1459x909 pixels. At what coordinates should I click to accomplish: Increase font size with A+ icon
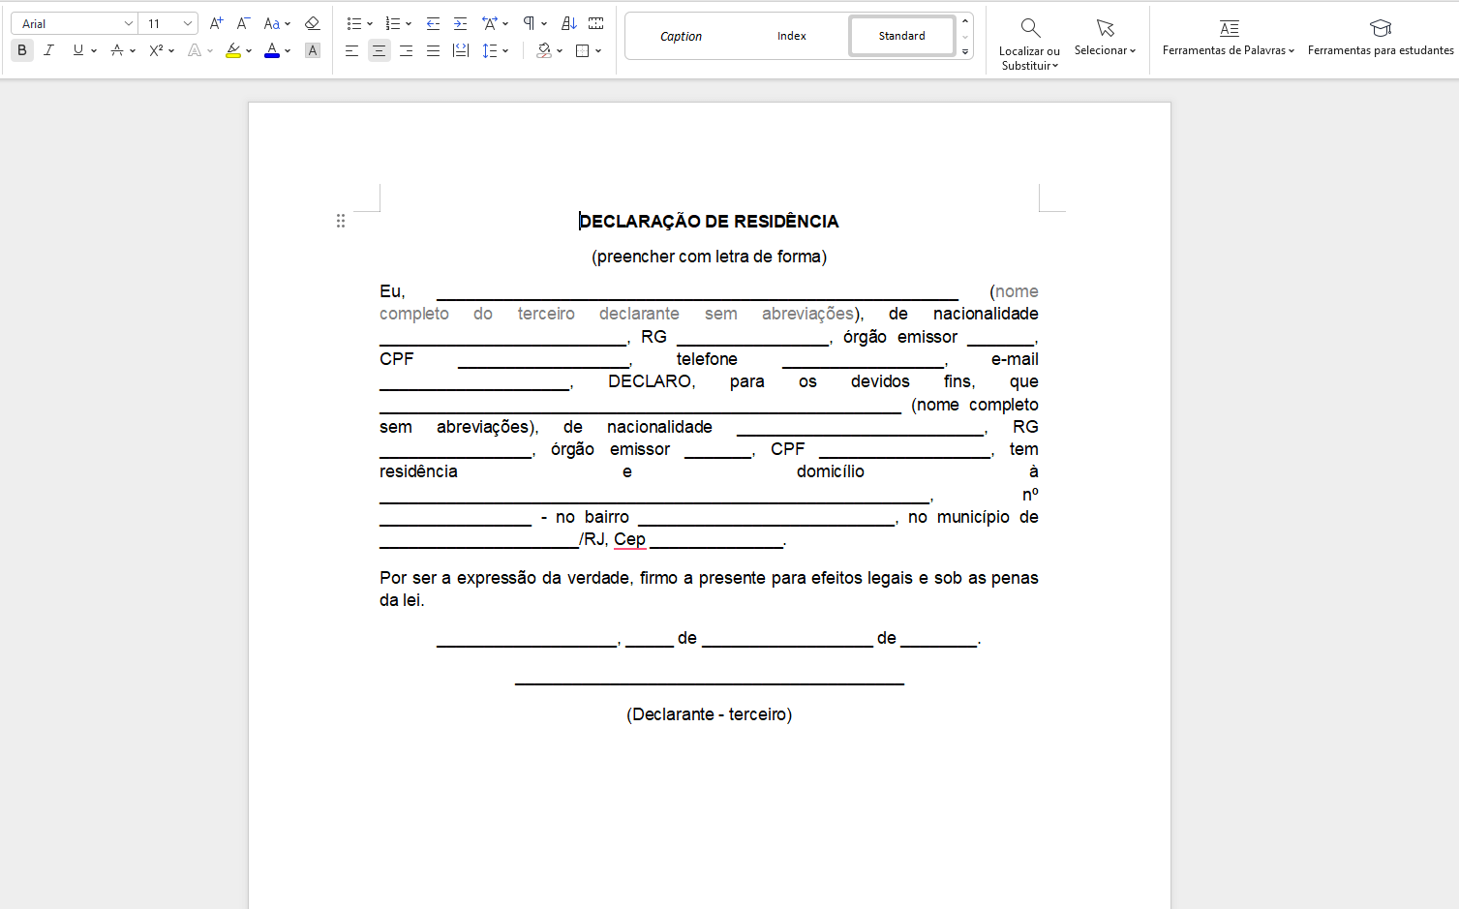coord(216,23)
